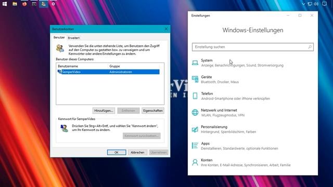Show hidden tray icons chevron
Screen dimensions: 333x187
[303, 4]
